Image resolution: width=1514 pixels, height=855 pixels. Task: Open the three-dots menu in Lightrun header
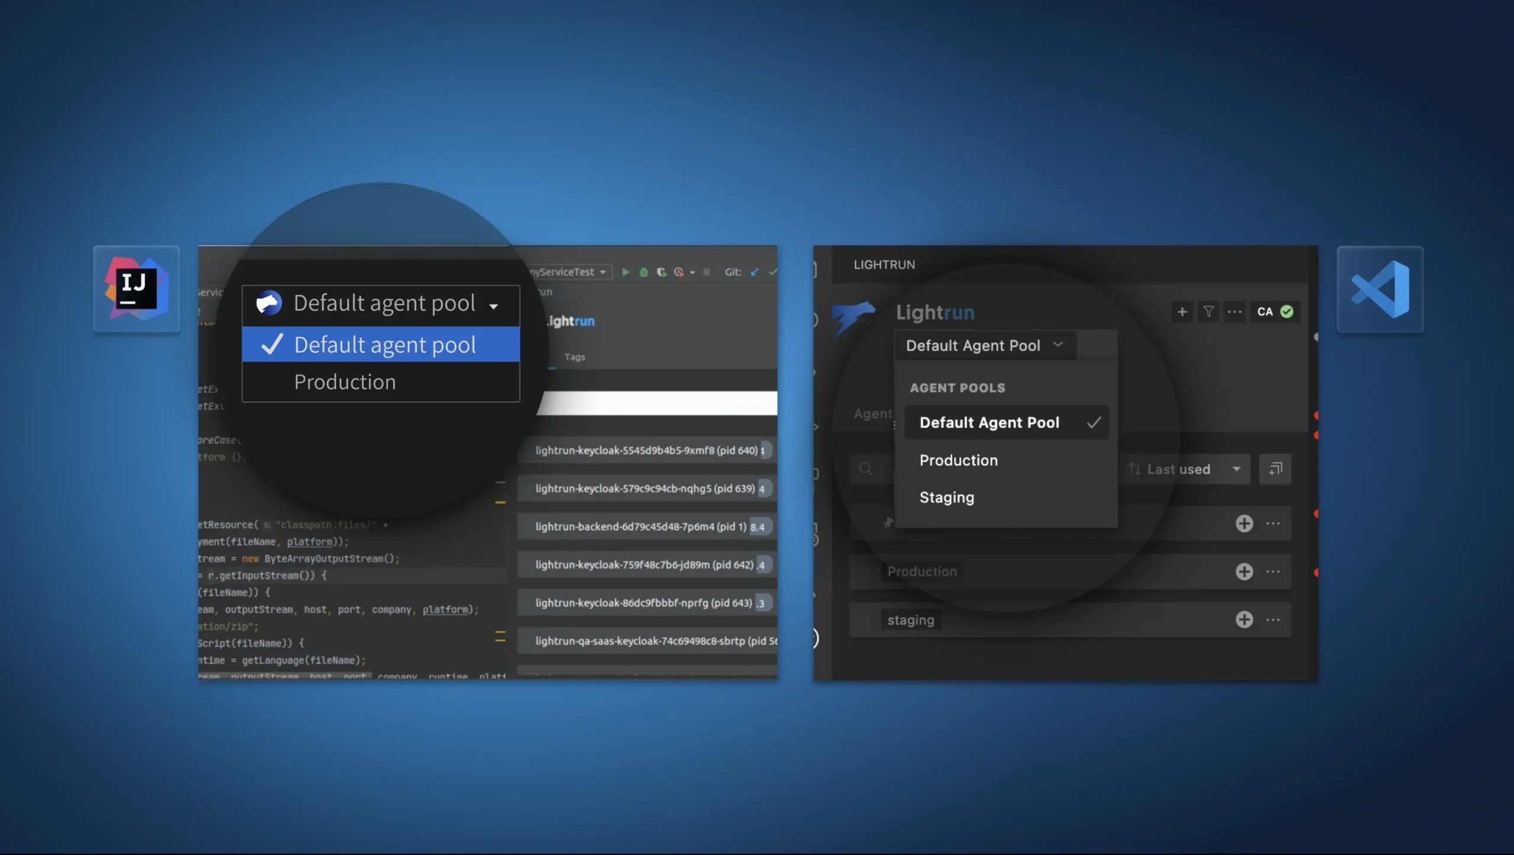(1234, 311)
